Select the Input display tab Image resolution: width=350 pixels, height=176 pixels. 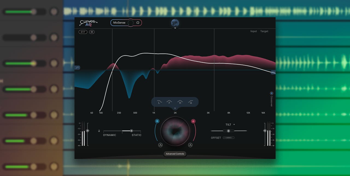click(253, 31)
